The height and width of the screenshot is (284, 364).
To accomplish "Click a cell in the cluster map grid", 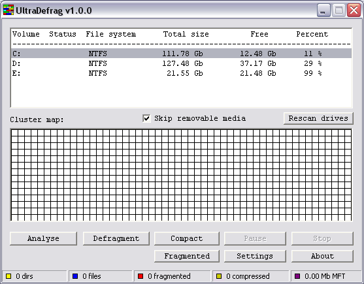I will [181, 175].
